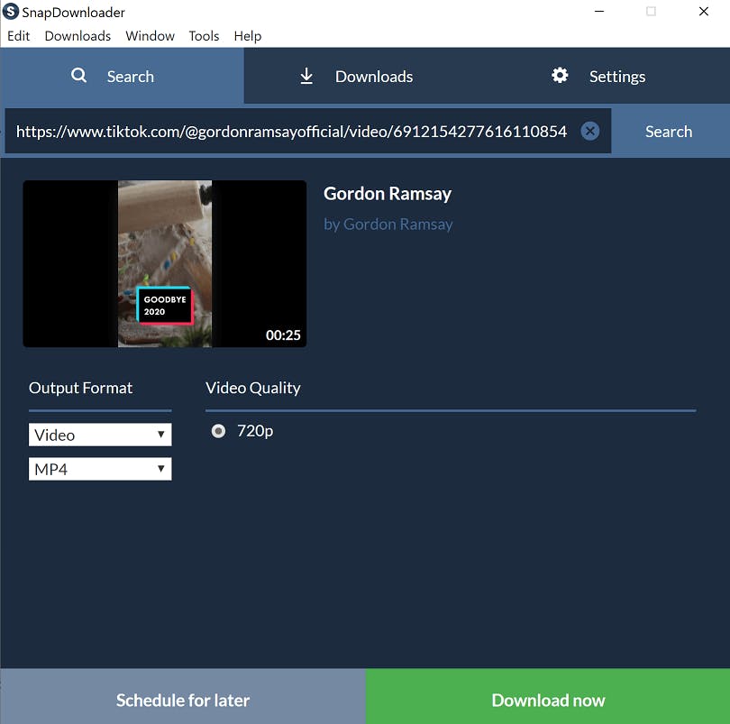Close the SnapDownloader window
Image resolution: width=730 pixels, height=724 pixels.
click(x=704, y=11)
